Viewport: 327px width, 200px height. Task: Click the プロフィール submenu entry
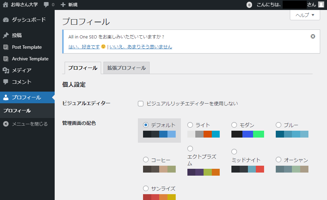pos(17,110)
